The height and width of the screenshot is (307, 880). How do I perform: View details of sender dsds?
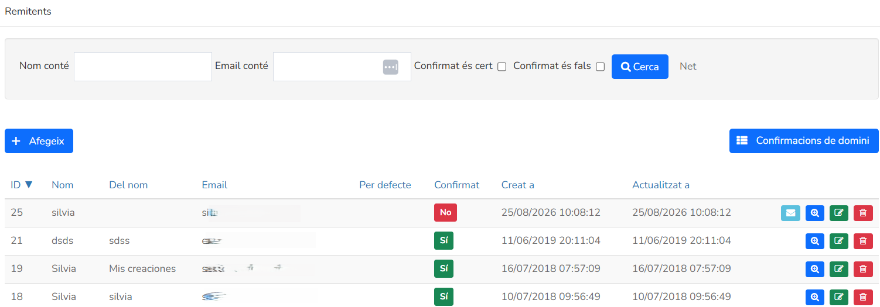pos(815,241)
